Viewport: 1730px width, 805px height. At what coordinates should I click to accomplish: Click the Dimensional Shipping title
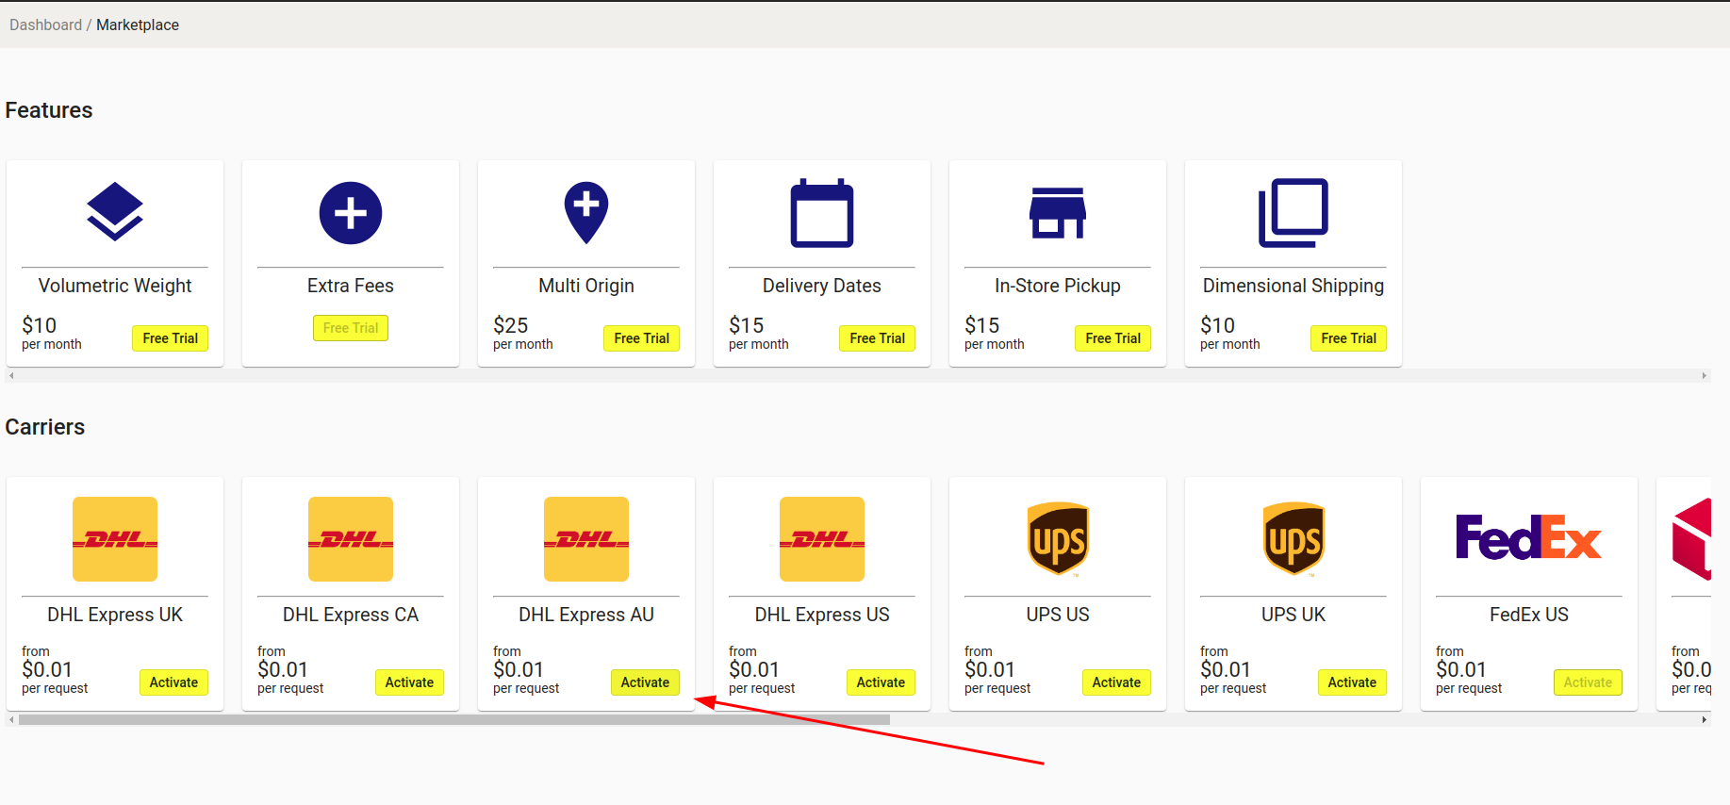(x=1293, y=286)
